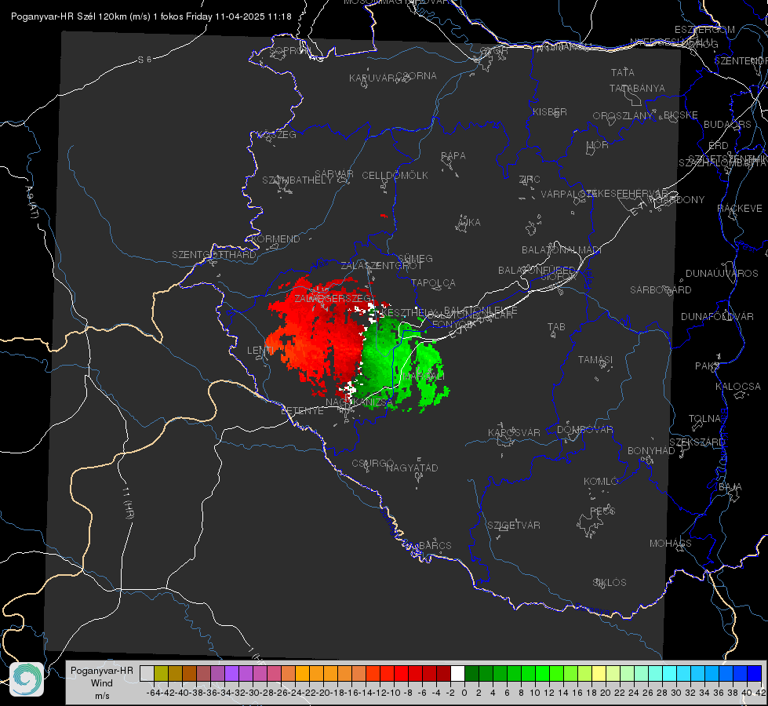Click the BALATONALMÁDI city label

point(562,250)
